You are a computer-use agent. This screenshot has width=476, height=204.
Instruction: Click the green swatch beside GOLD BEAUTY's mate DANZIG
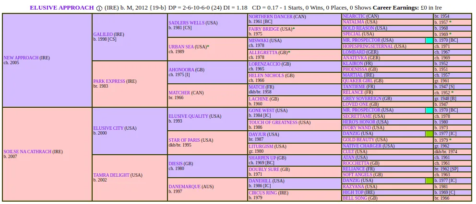click(429, 134)
